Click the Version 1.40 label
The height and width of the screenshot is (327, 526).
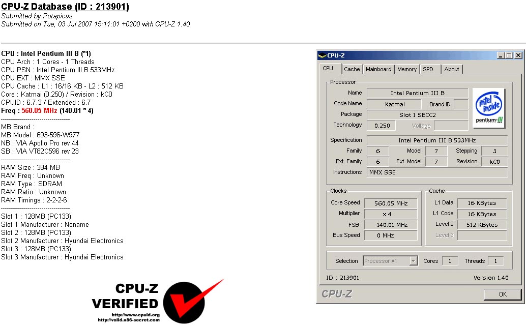click(491, 278)
